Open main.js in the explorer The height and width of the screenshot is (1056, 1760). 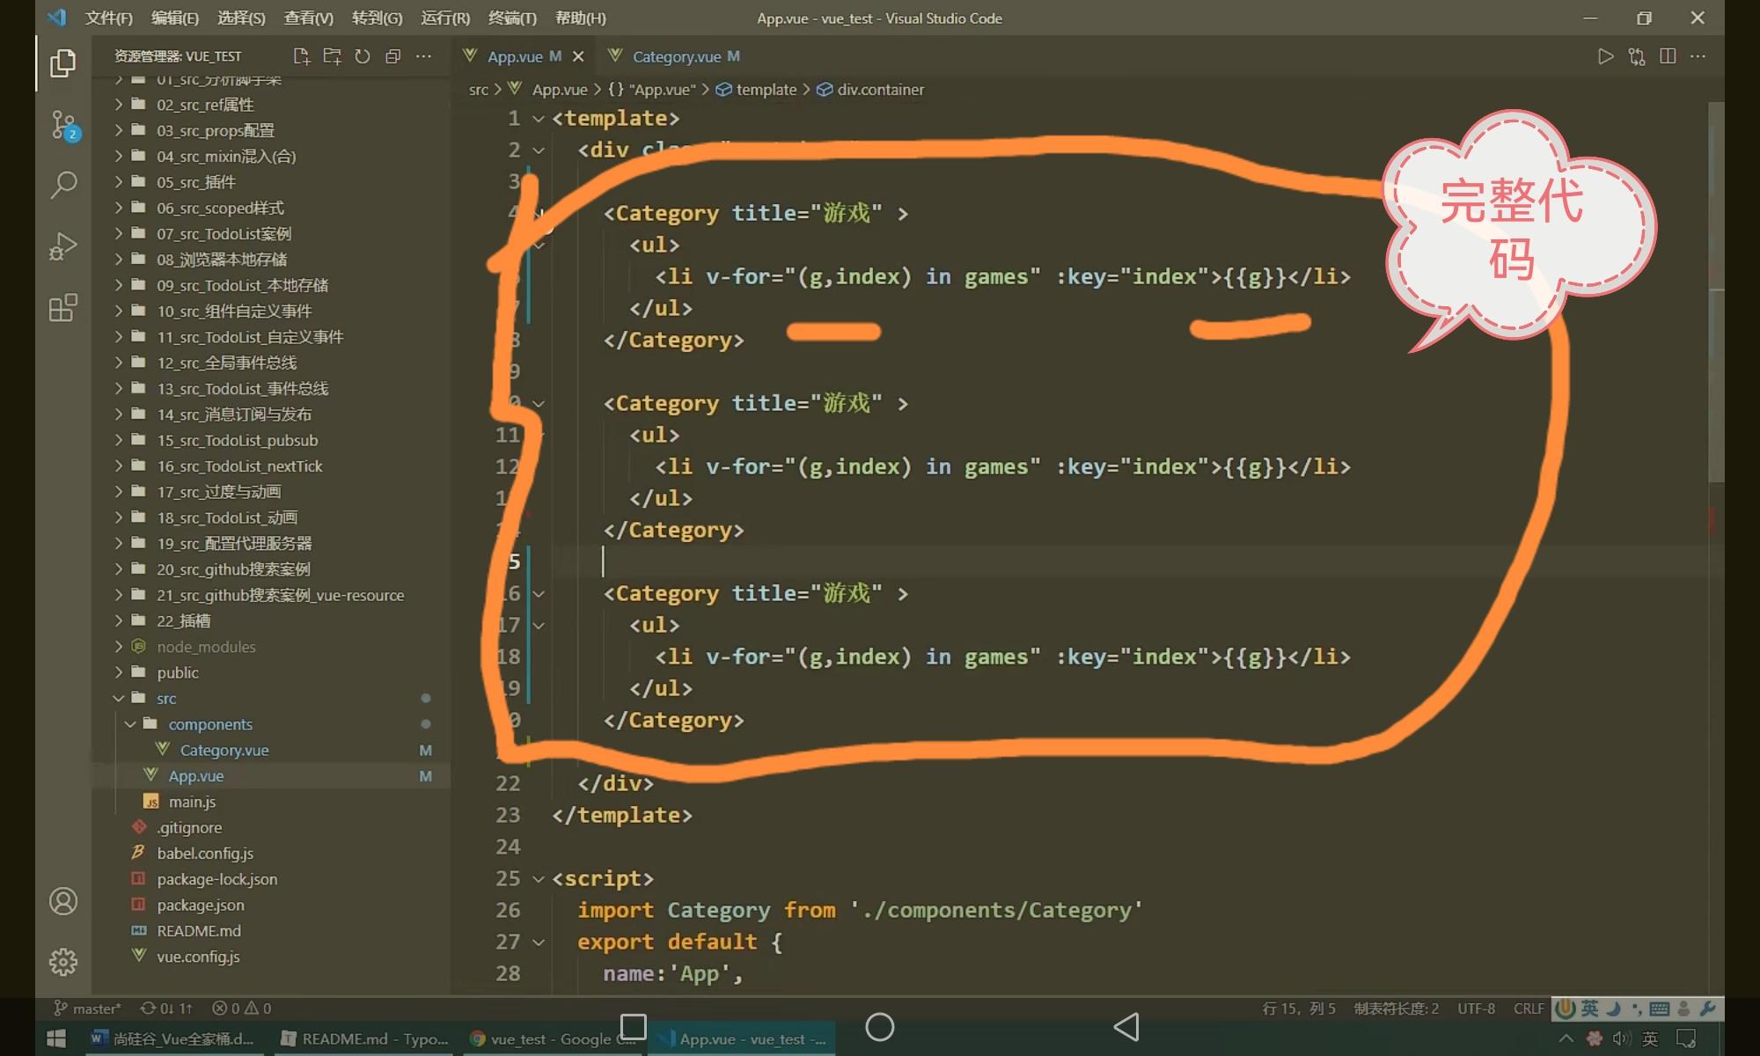click(x=192, y=802)
